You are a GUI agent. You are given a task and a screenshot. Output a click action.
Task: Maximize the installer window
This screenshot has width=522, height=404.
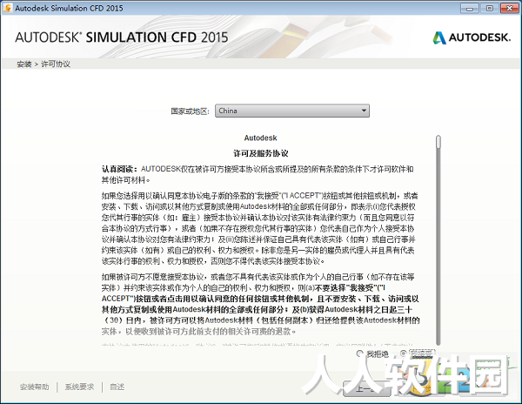click(489, 8)
